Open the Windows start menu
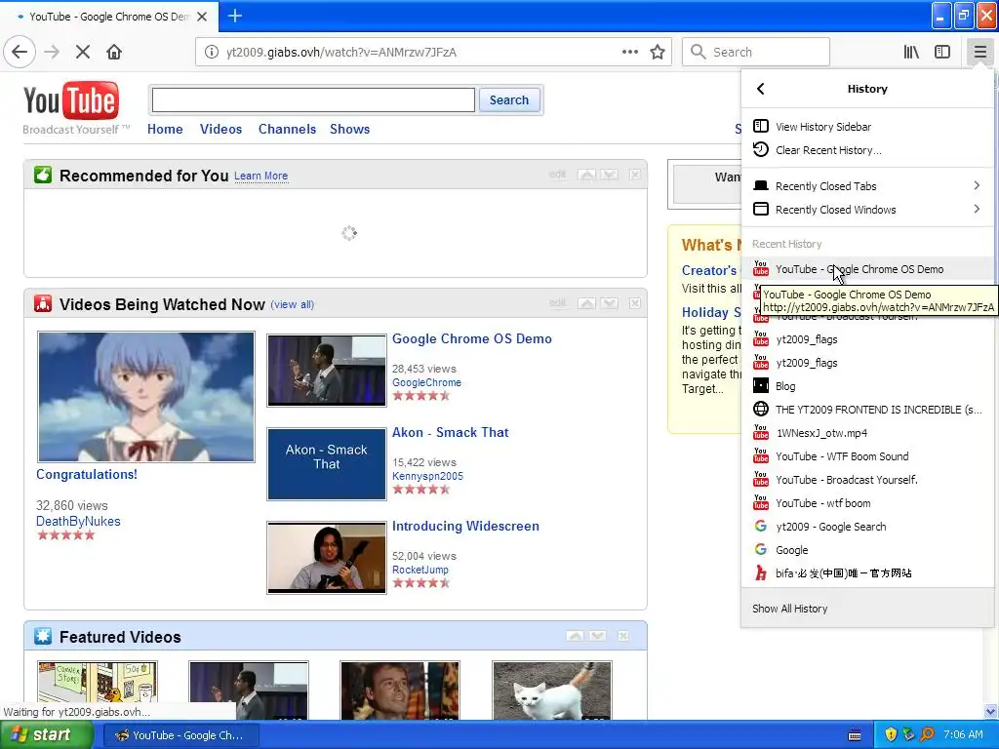The image size is (999, 749). pyautogui.click(x=45, y=735)
